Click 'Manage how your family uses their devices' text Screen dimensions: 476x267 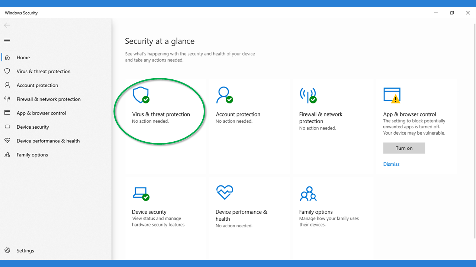coord(329,222)
